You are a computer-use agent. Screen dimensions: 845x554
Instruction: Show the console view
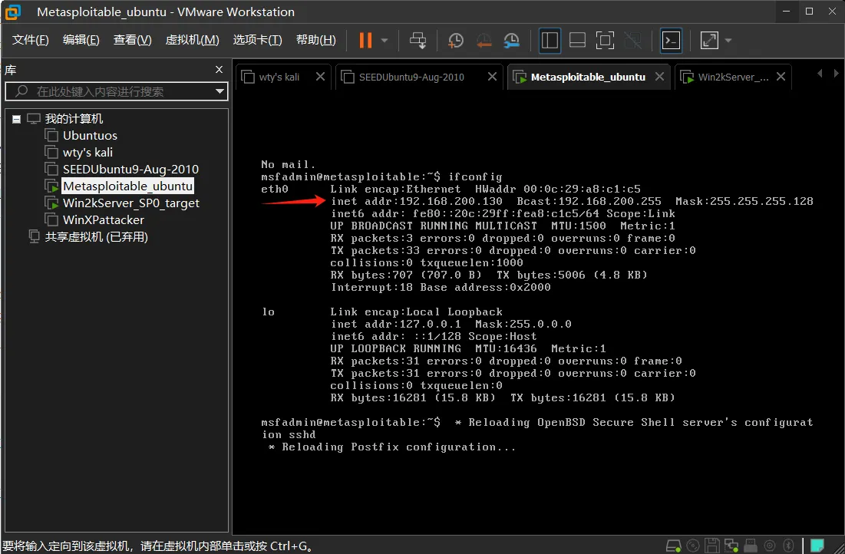click(x=671, y=41)
